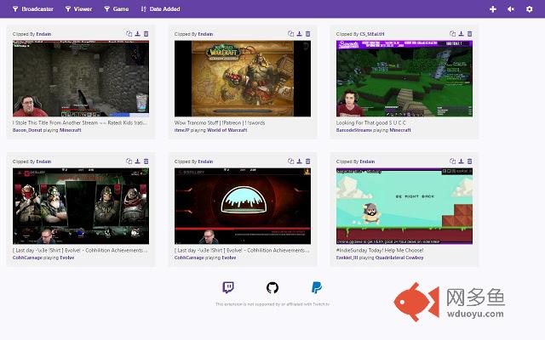
Task: Copy link of Quadrilateral Cowboy clip
Action: pyautogui.click(x=452, y=161)
